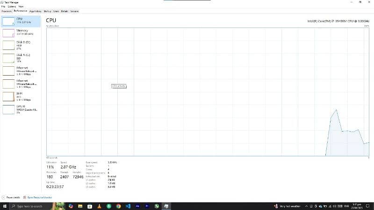Open Disk 0 (D:) performance view
Screen dimensions: 374x210
tap(21, 45)
